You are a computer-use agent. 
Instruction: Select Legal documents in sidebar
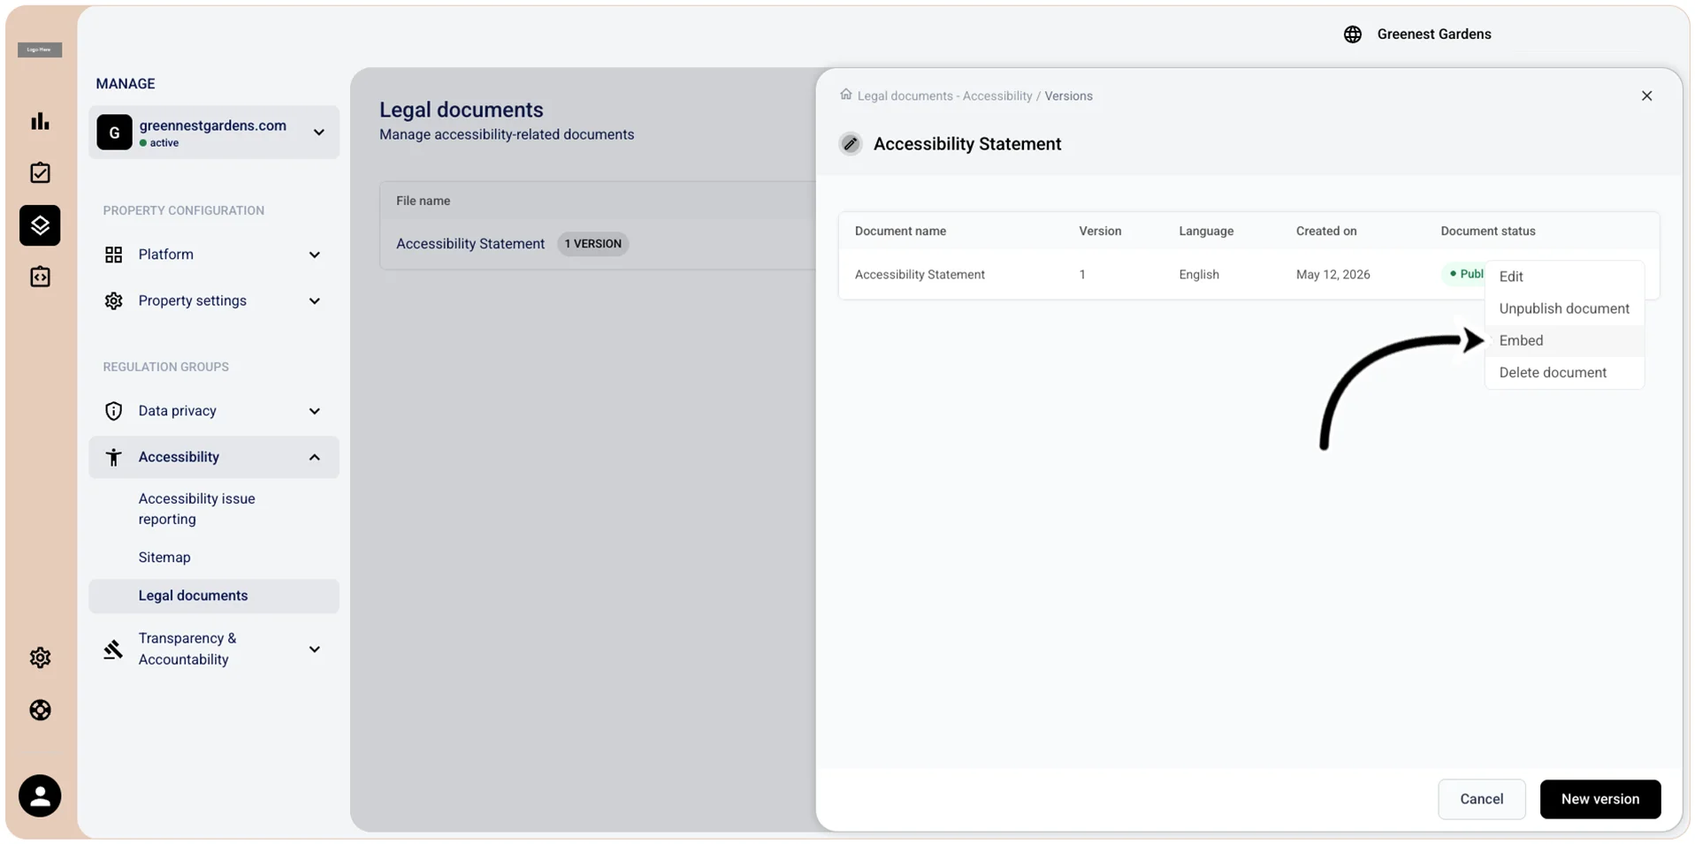(x=214, y=596)
